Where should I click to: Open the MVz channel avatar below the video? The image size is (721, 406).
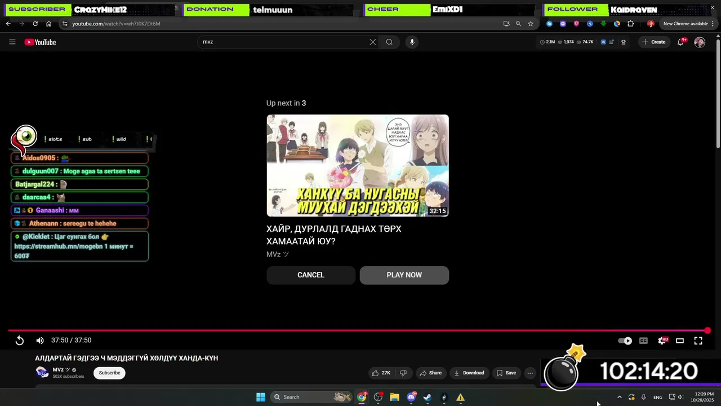pos(42,372)
